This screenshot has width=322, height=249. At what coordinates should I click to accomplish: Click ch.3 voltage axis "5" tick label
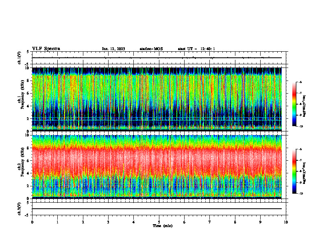(x=28, y=203)
